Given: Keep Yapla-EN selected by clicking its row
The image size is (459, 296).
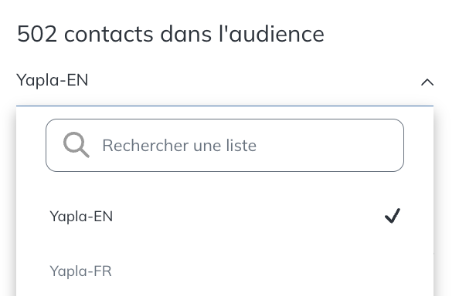Looking at the screenshot, I should [225, 217].
